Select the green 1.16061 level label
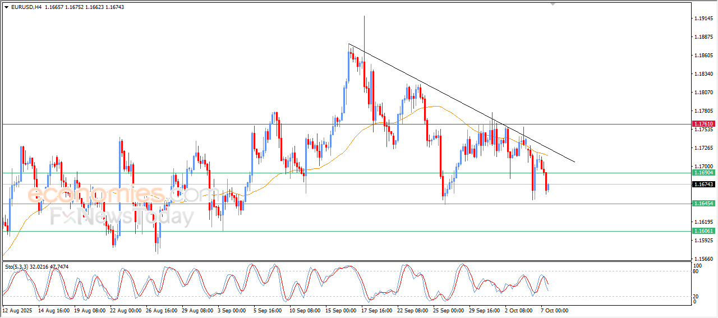Screen dimensions: 718x318 click(703, 231)
